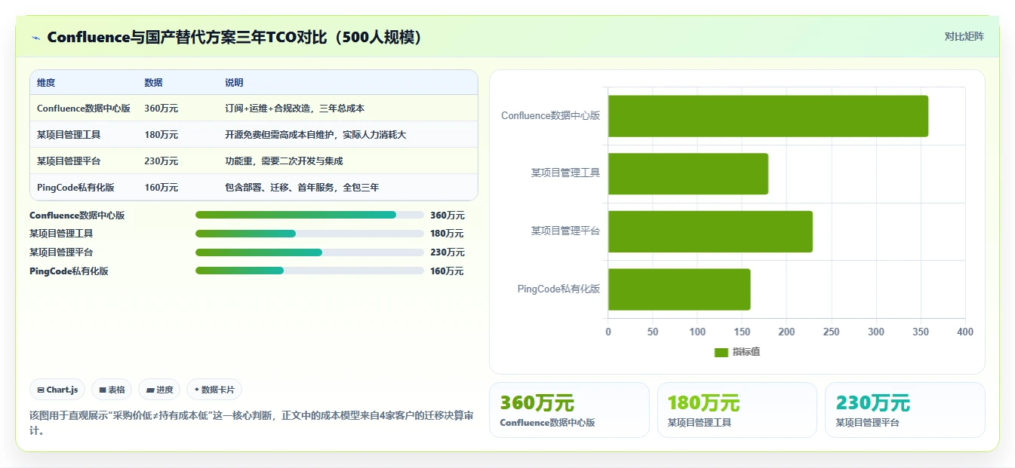Click the Confluence数据中心版 chart bar
The height and width of the screenshot is (468, 1015).
point(768,116)
